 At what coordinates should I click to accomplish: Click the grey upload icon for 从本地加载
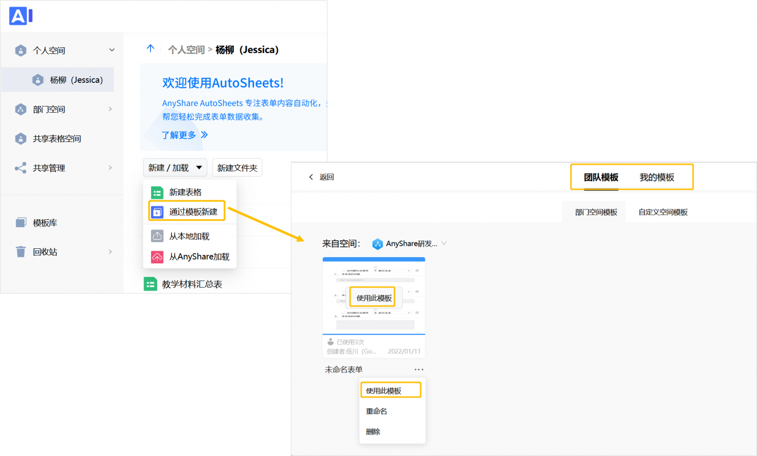click(157, 236)
